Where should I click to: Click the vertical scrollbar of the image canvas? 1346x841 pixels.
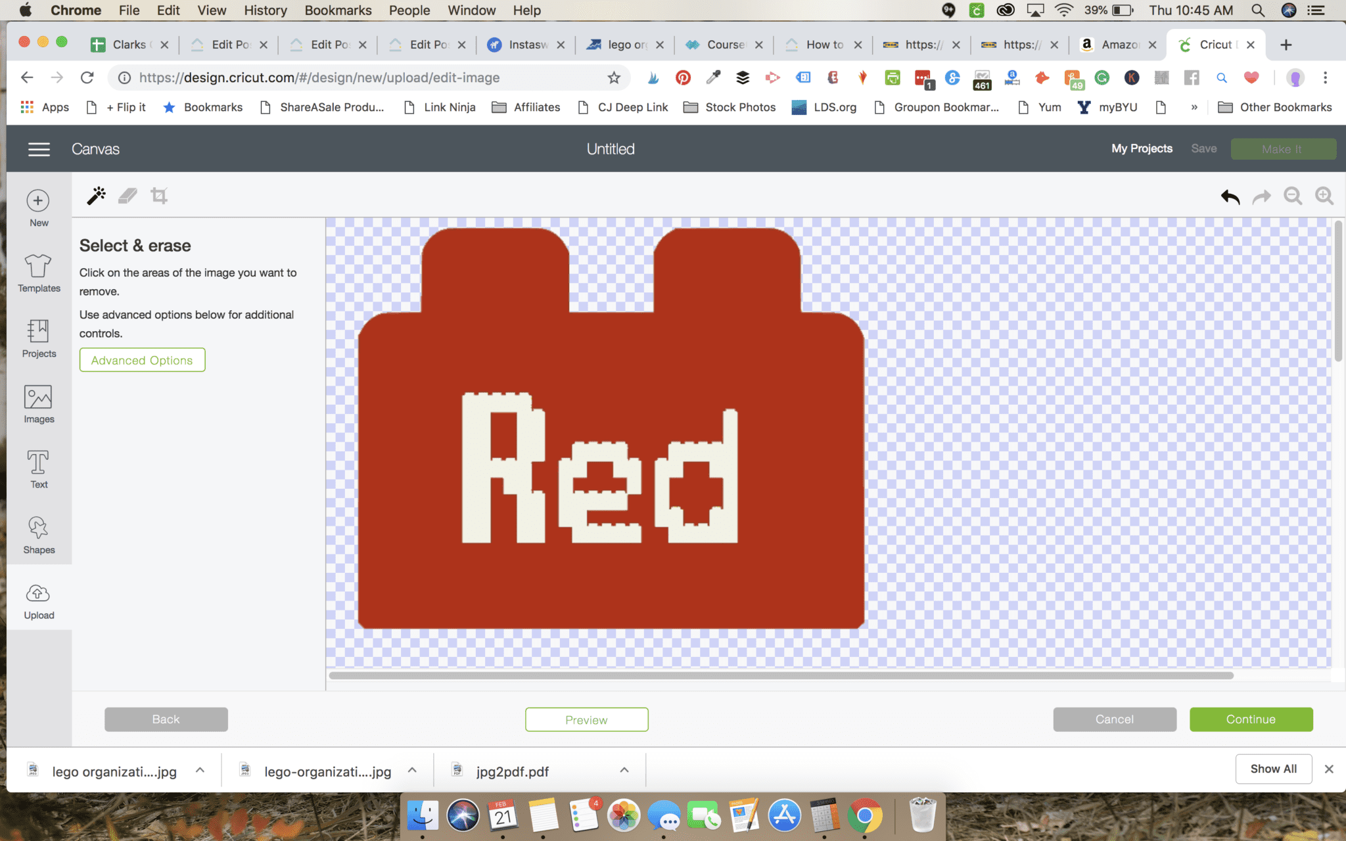1337,292
